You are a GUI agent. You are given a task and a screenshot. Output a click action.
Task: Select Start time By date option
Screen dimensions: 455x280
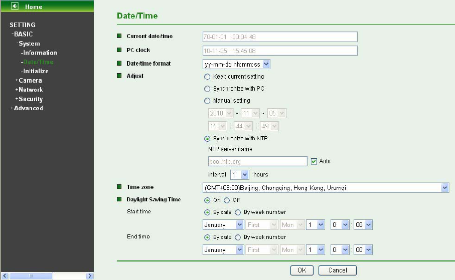click(207, 212)
